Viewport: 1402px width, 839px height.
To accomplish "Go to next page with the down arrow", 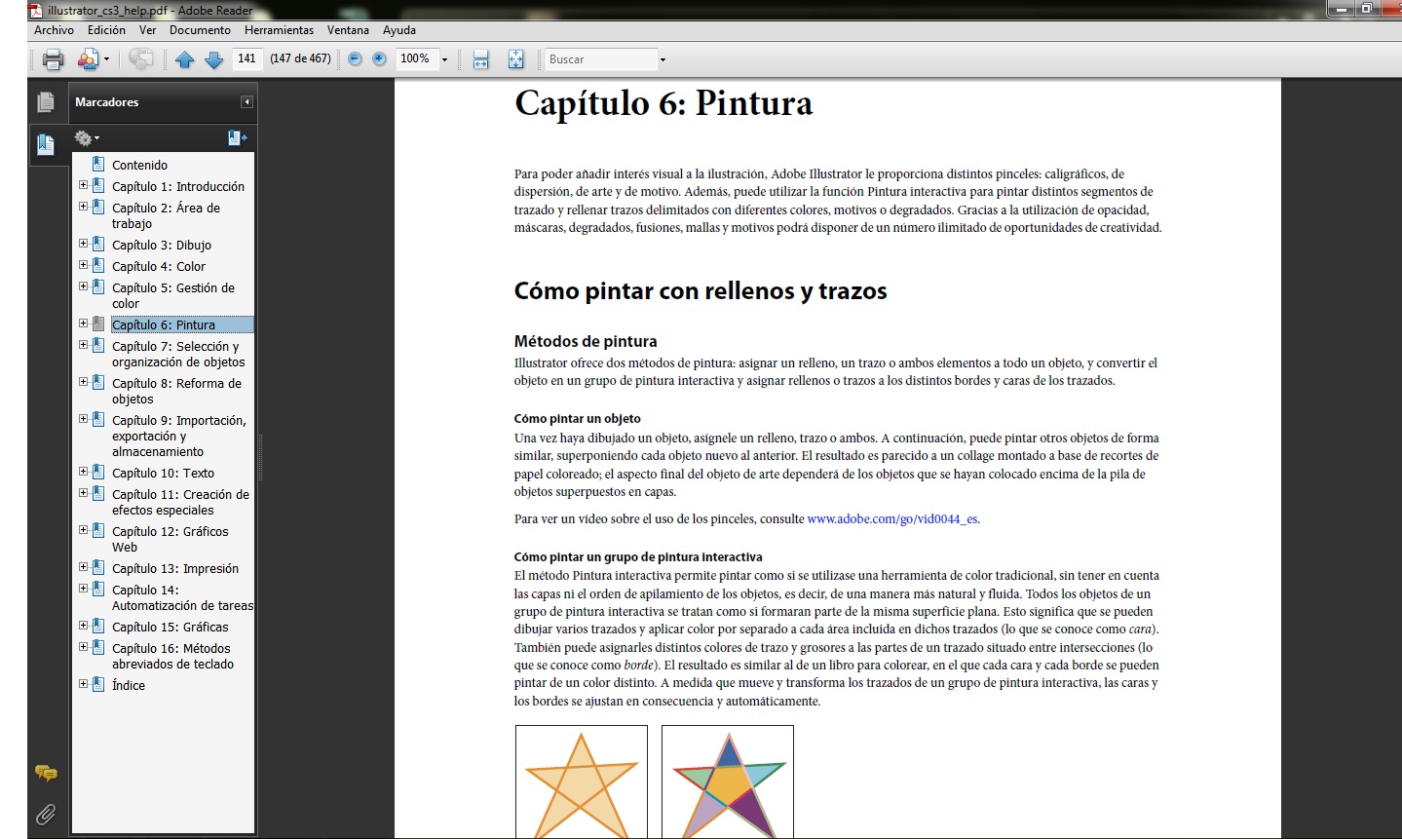I will (214, 58).
